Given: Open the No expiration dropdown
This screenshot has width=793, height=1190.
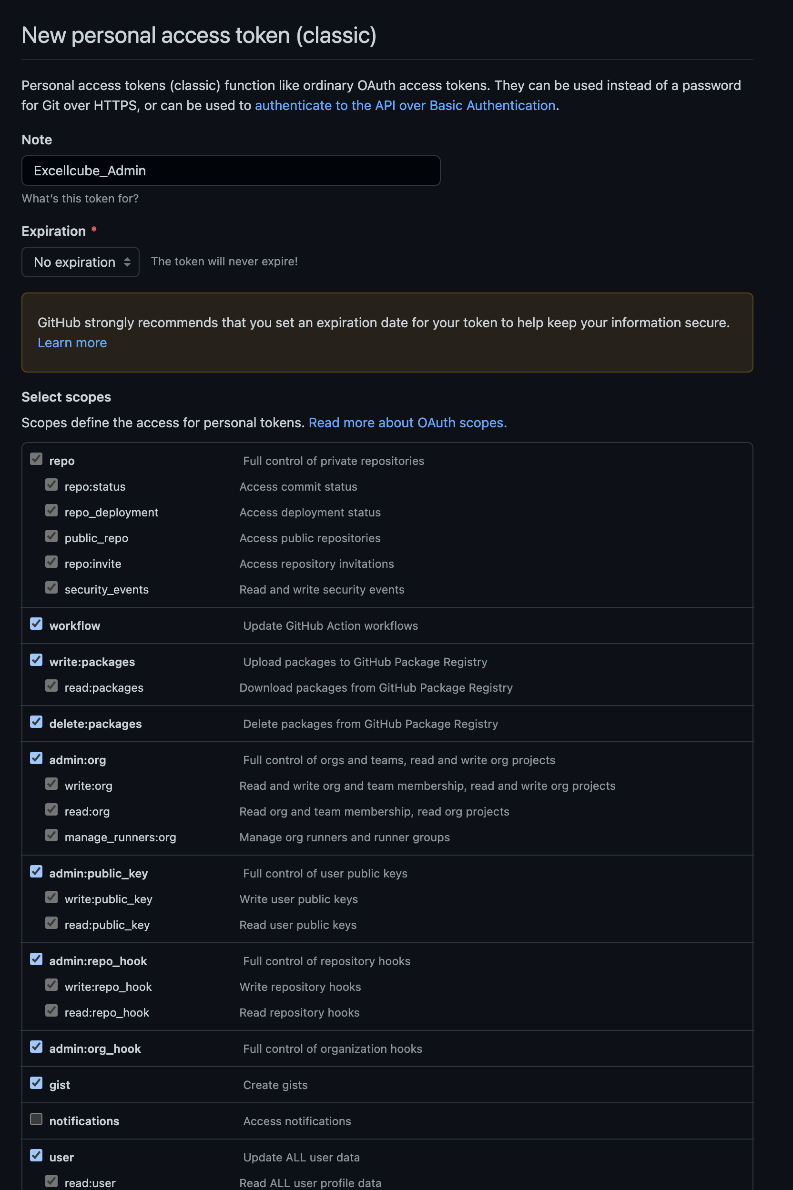Looking at the screenshot, I should pos(81,262).
